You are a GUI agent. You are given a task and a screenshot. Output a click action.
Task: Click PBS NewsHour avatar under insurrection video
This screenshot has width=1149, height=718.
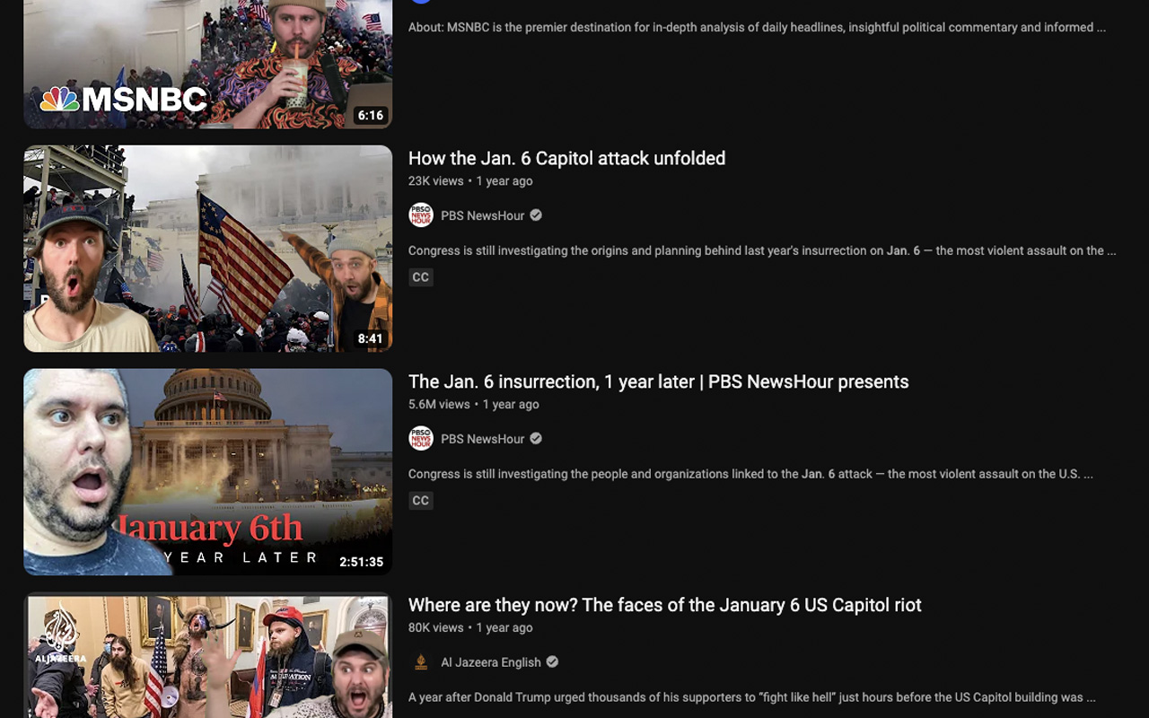(x=421, y=439)
